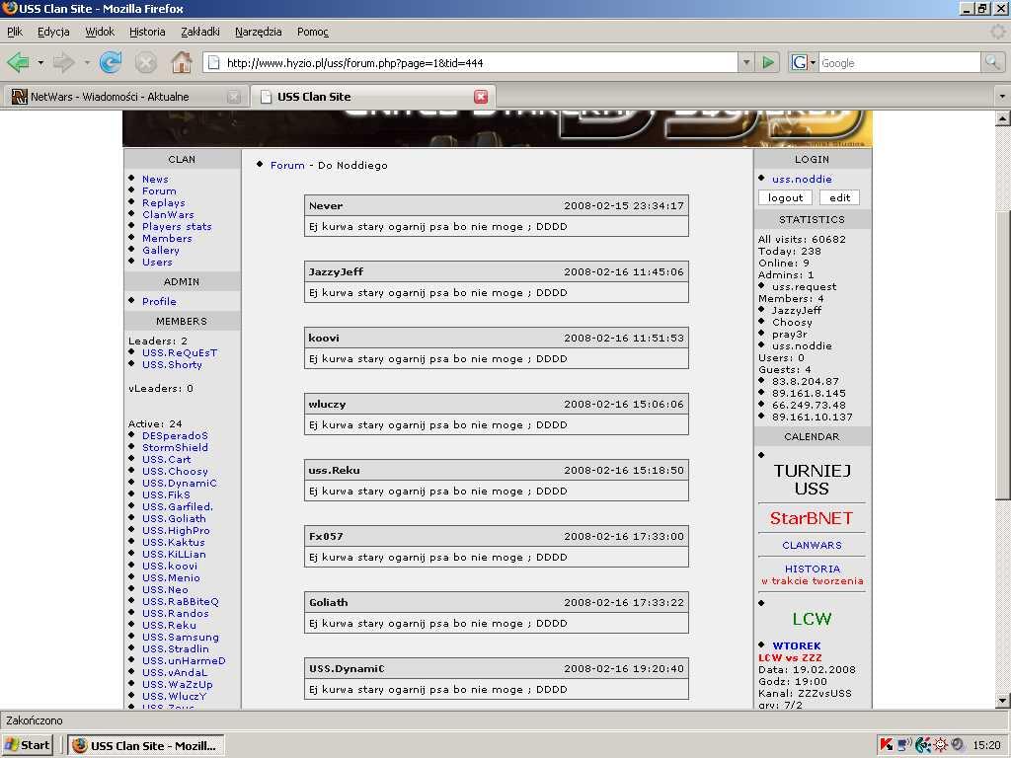Open the back history dropdown arrow

40,63
